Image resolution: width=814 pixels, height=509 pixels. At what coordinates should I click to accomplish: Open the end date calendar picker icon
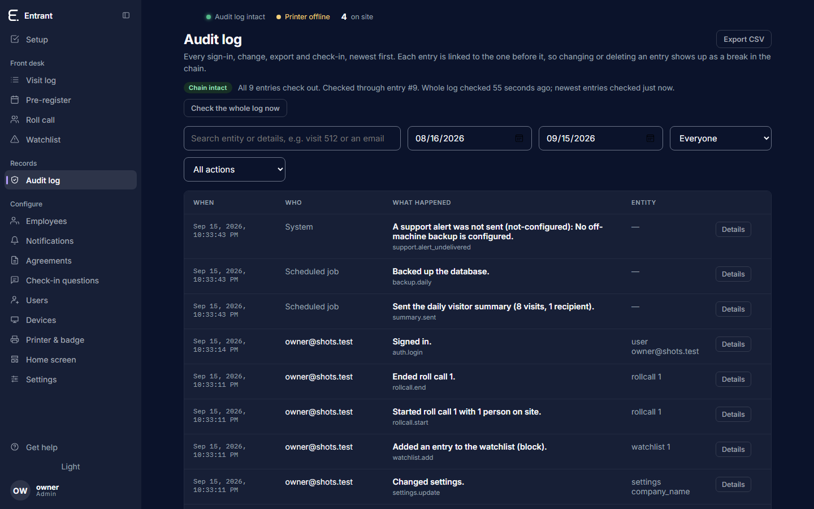click(x=650, y=138)
